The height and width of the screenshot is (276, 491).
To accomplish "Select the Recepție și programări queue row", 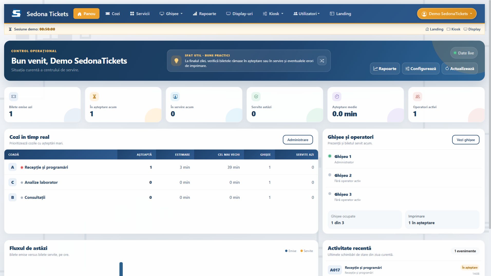I will click(x=161, y=167).
